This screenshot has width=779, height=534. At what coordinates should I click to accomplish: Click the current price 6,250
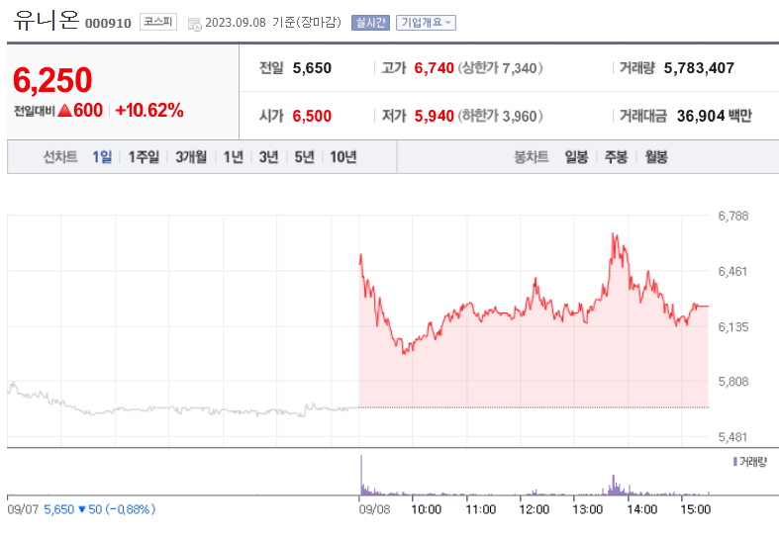pyautogui.click(x=52, y=80)
